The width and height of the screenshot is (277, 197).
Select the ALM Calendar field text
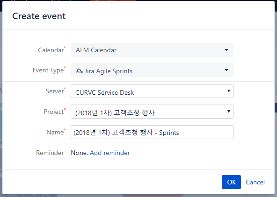pos(96,50)
